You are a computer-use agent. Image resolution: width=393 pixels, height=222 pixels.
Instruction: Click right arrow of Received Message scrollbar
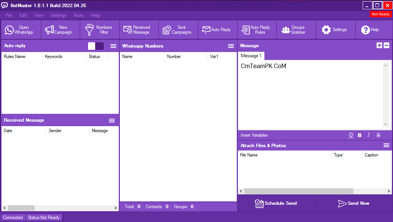[x=115, y=208]
